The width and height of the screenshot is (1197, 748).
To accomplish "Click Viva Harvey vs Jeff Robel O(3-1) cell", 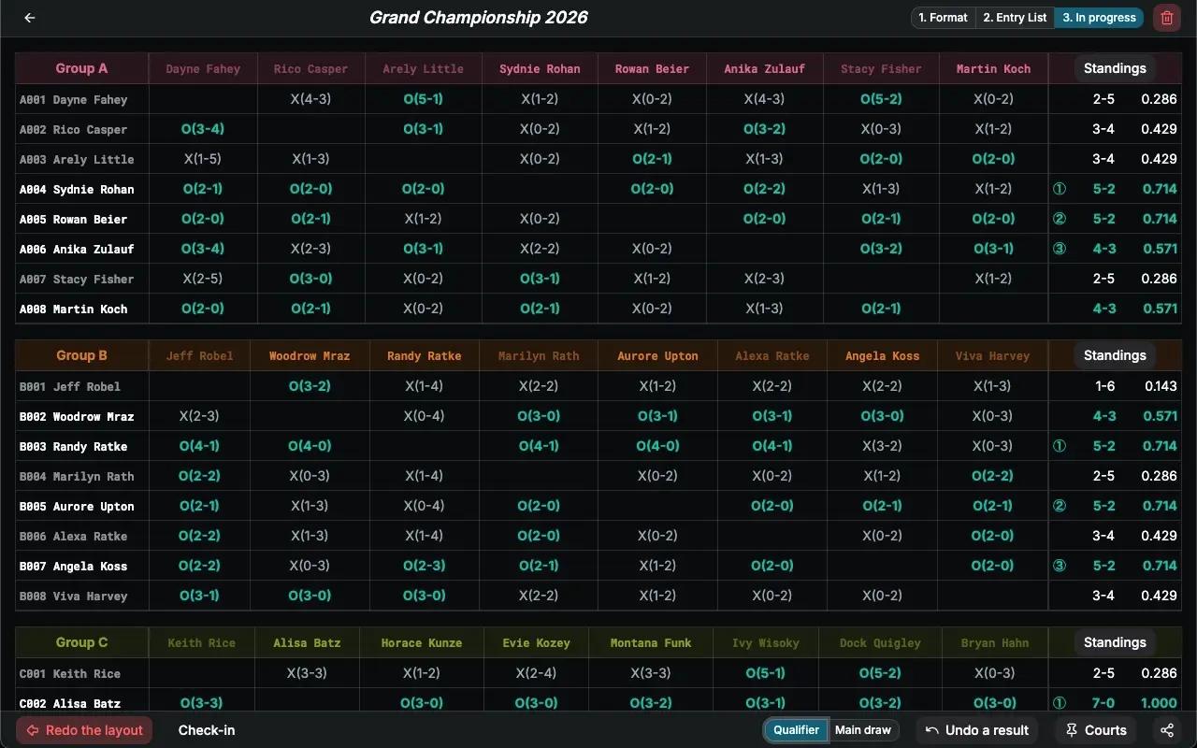I will pos(199,596).
